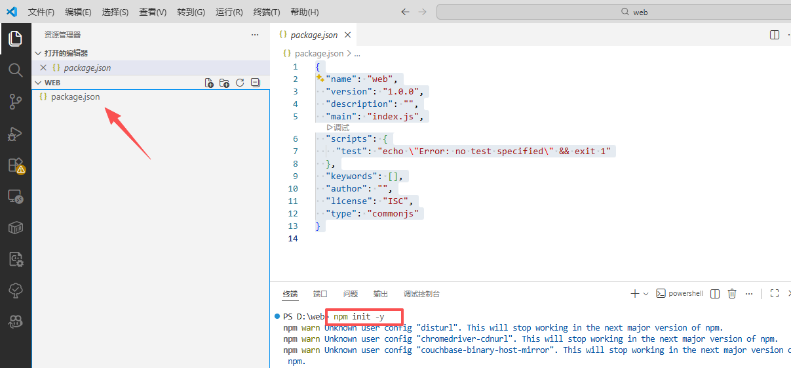The width and height of the screenshot is (791, 368).
Task: Click the 调试 link above scripts
Action: tap(338, 127)
